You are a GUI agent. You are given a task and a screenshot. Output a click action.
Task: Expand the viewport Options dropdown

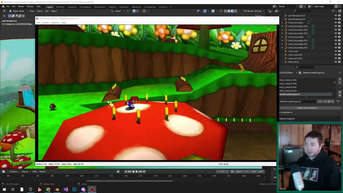(x=259, y=16)
